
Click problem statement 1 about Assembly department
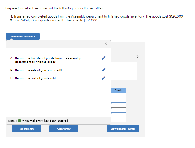97,16
